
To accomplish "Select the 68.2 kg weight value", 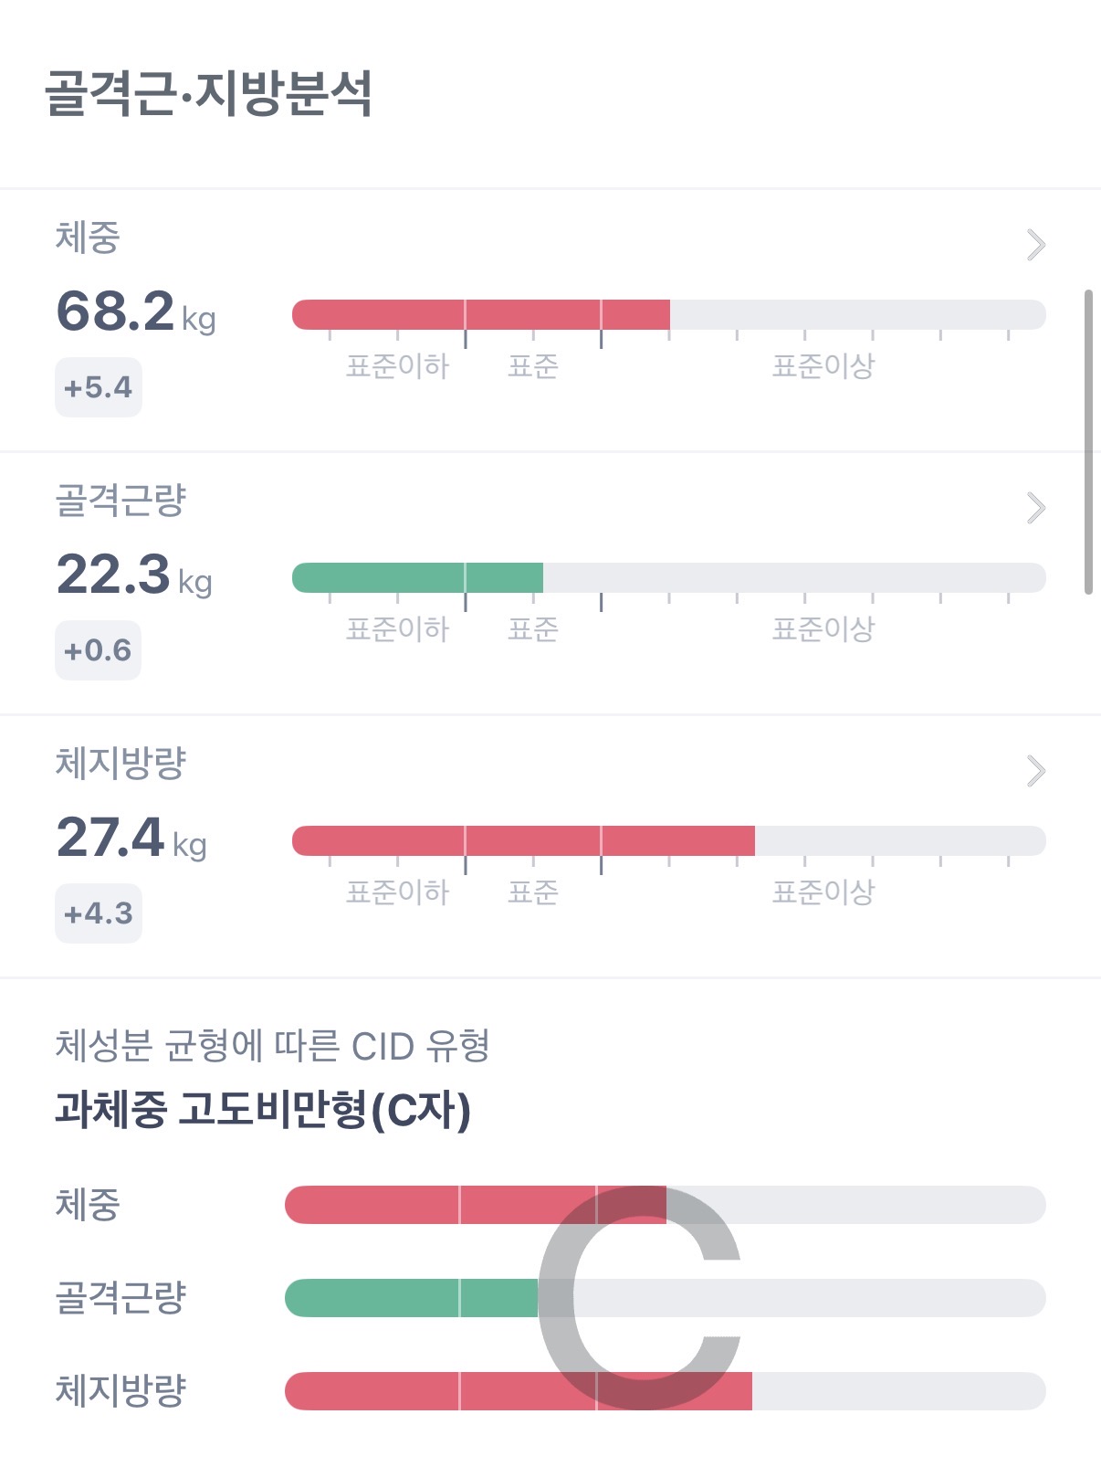I will (135, 311).
